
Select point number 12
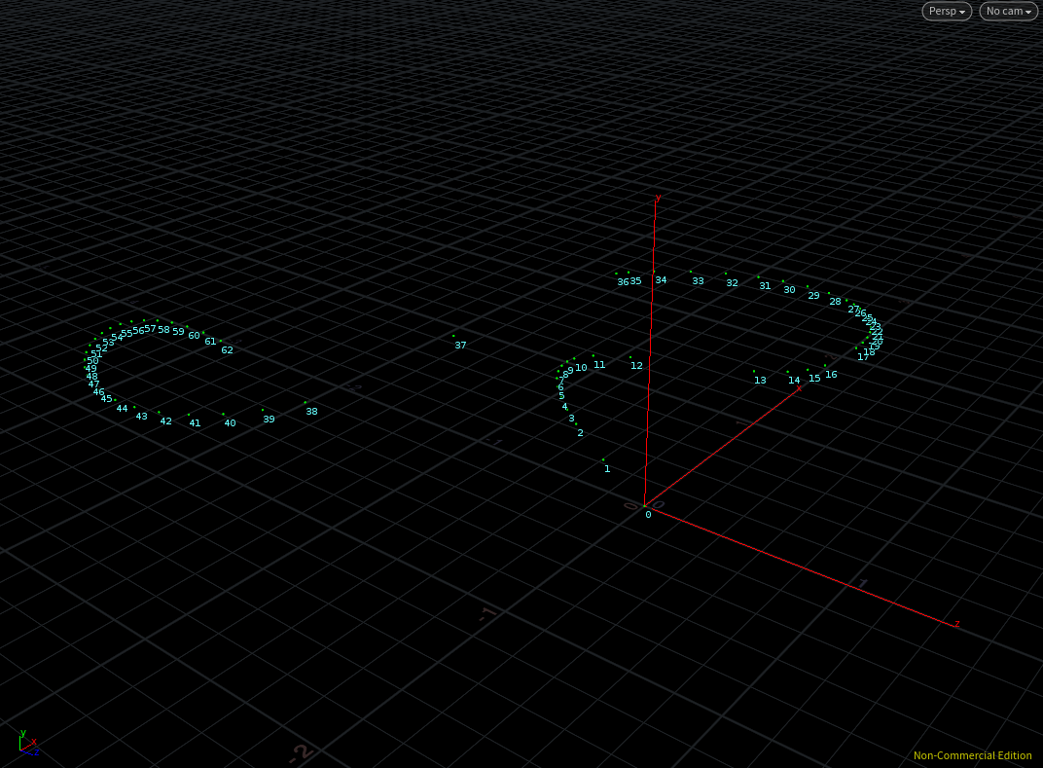[636, 365]
